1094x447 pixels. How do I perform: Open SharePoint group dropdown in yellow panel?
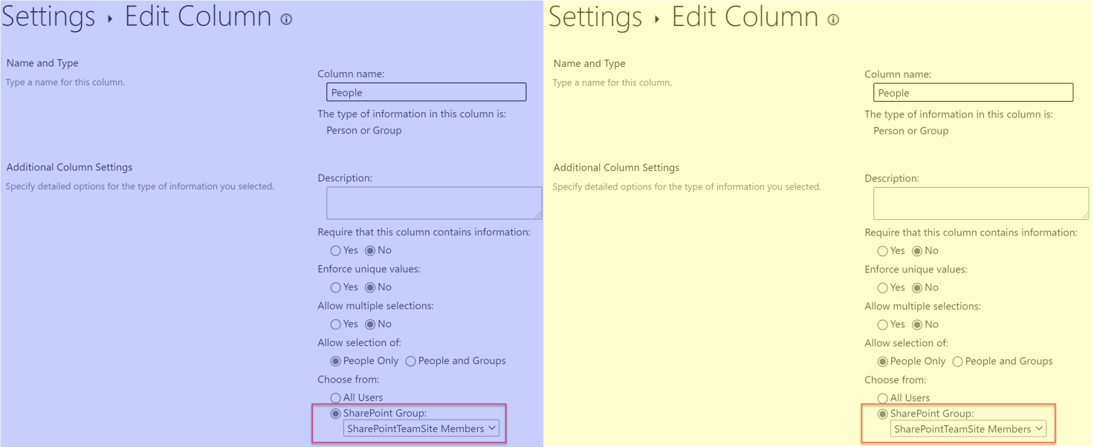coord(968,428)
